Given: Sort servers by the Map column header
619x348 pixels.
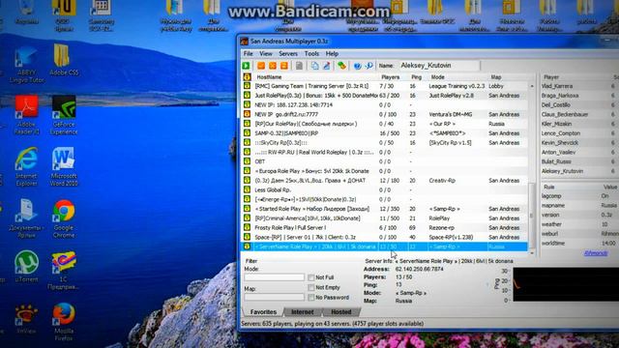Looking at the screenshot, I should click(x=508, y=77).
